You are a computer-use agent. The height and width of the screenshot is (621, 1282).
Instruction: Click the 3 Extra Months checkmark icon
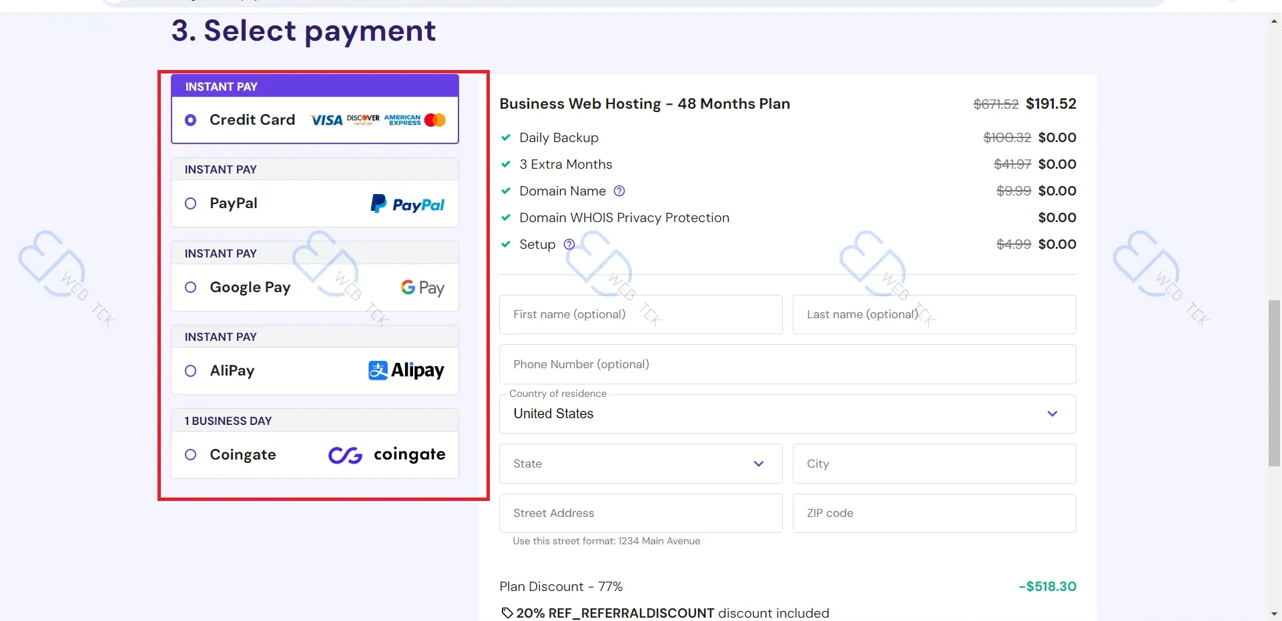click(x=506, y=164)
